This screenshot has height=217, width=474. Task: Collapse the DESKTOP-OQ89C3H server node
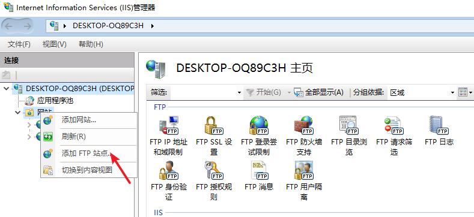pos(7,89)
